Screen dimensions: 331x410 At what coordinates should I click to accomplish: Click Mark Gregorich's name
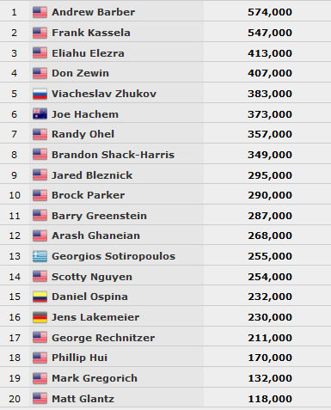click(x=95, y=378)
